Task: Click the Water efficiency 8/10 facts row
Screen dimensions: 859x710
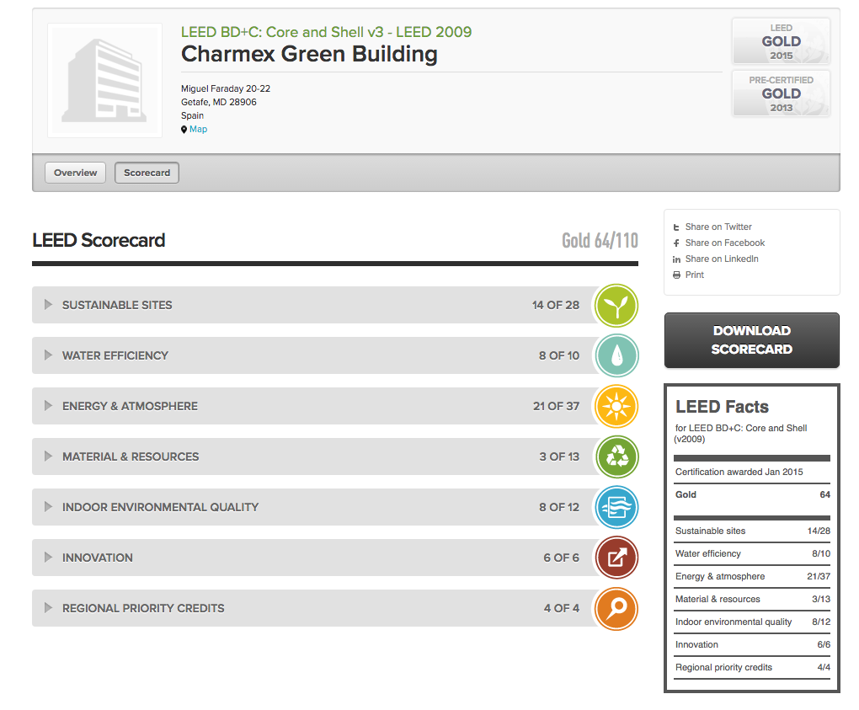Action: point(752,554)
